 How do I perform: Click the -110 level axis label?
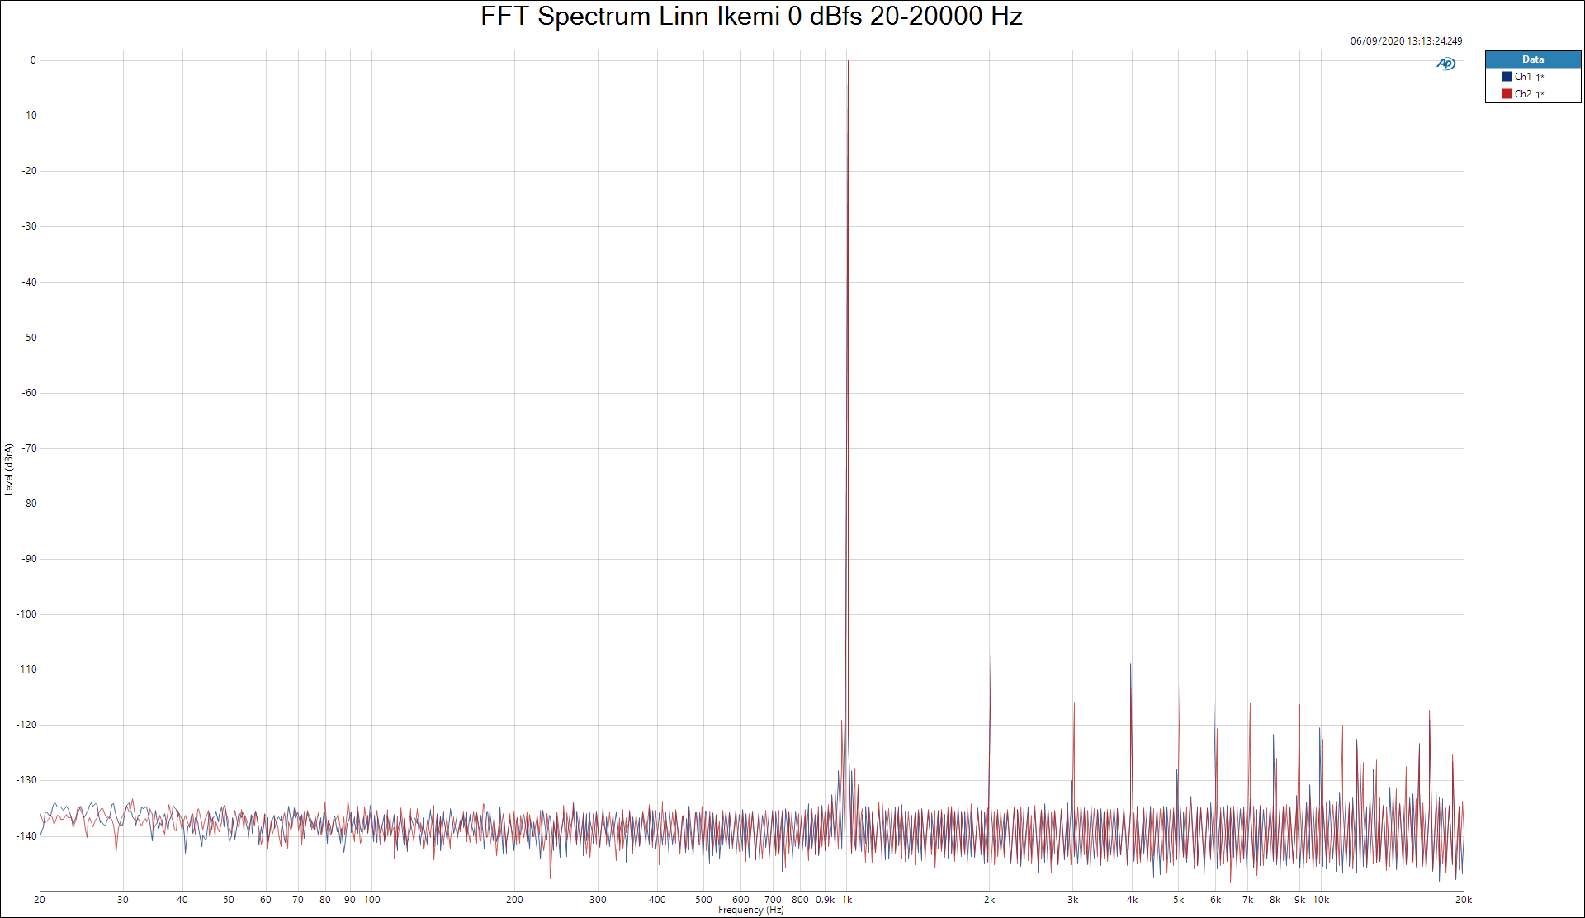tap(26, 670)
